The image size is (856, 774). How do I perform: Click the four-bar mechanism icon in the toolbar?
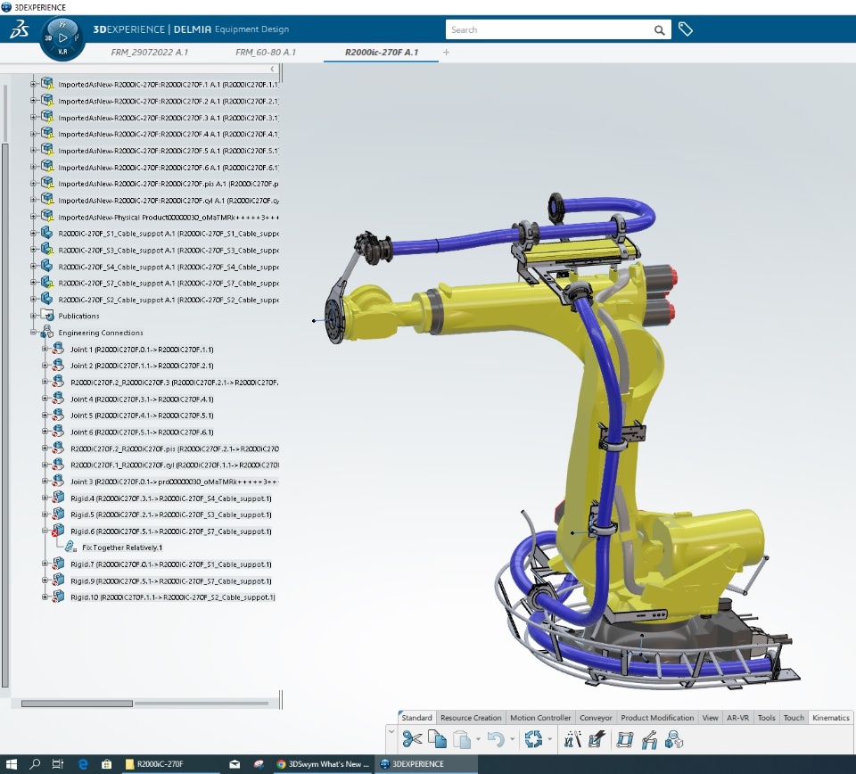tap(625, 739)
